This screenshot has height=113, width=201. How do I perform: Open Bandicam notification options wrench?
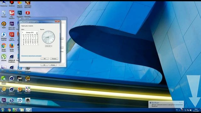[180, 103]
